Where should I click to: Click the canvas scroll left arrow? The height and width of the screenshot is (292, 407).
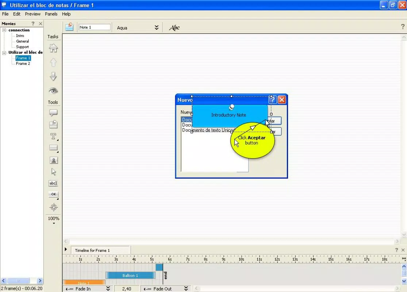[66, 241]
